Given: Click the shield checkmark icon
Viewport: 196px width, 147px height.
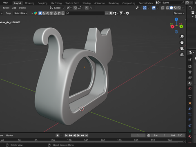Looking at the screenshot, I should pyautogui.click(x=127, y=13).
